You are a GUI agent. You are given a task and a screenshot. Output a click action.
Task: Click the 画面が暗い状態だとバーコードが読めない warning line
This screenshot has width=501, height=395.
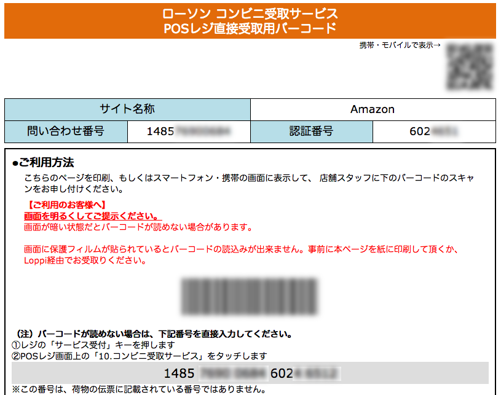point(139,227)
